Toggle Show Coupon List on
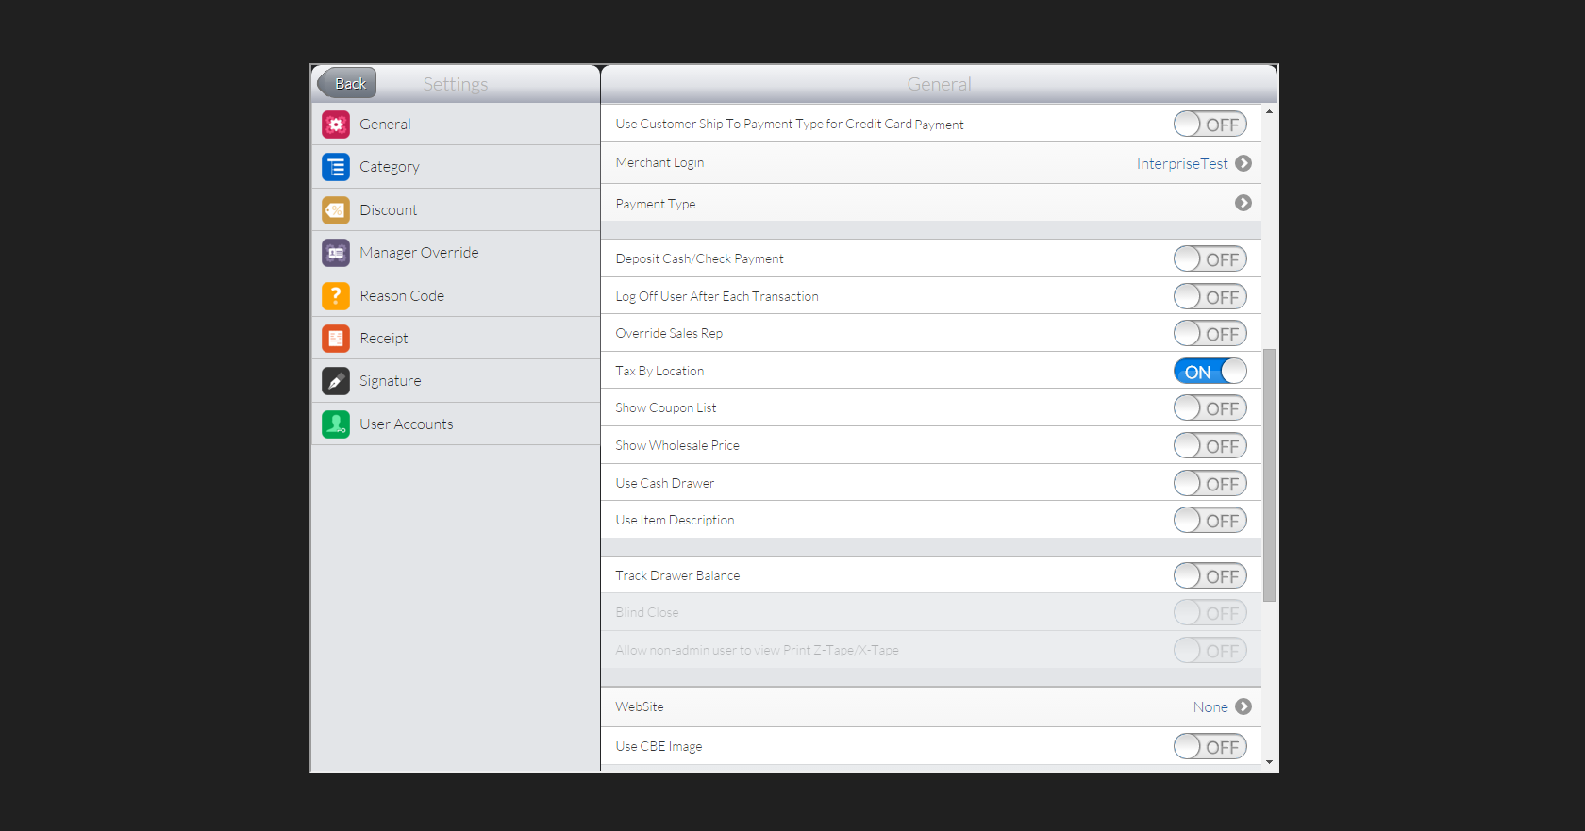 1210,408
